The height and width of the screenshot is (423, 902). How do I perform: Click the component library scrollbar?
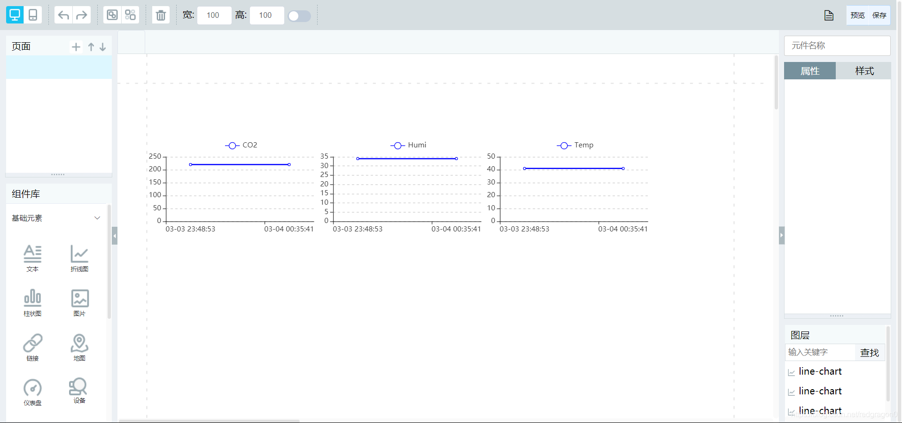pos(109,261)
